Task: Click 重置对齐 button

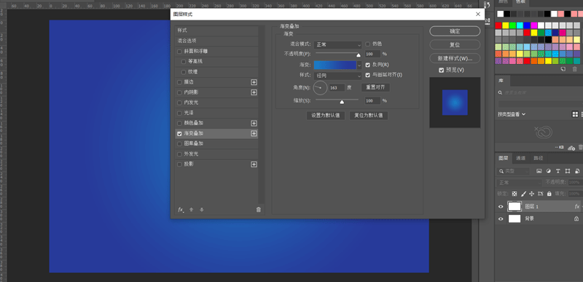Action: (x=375, y=87)
